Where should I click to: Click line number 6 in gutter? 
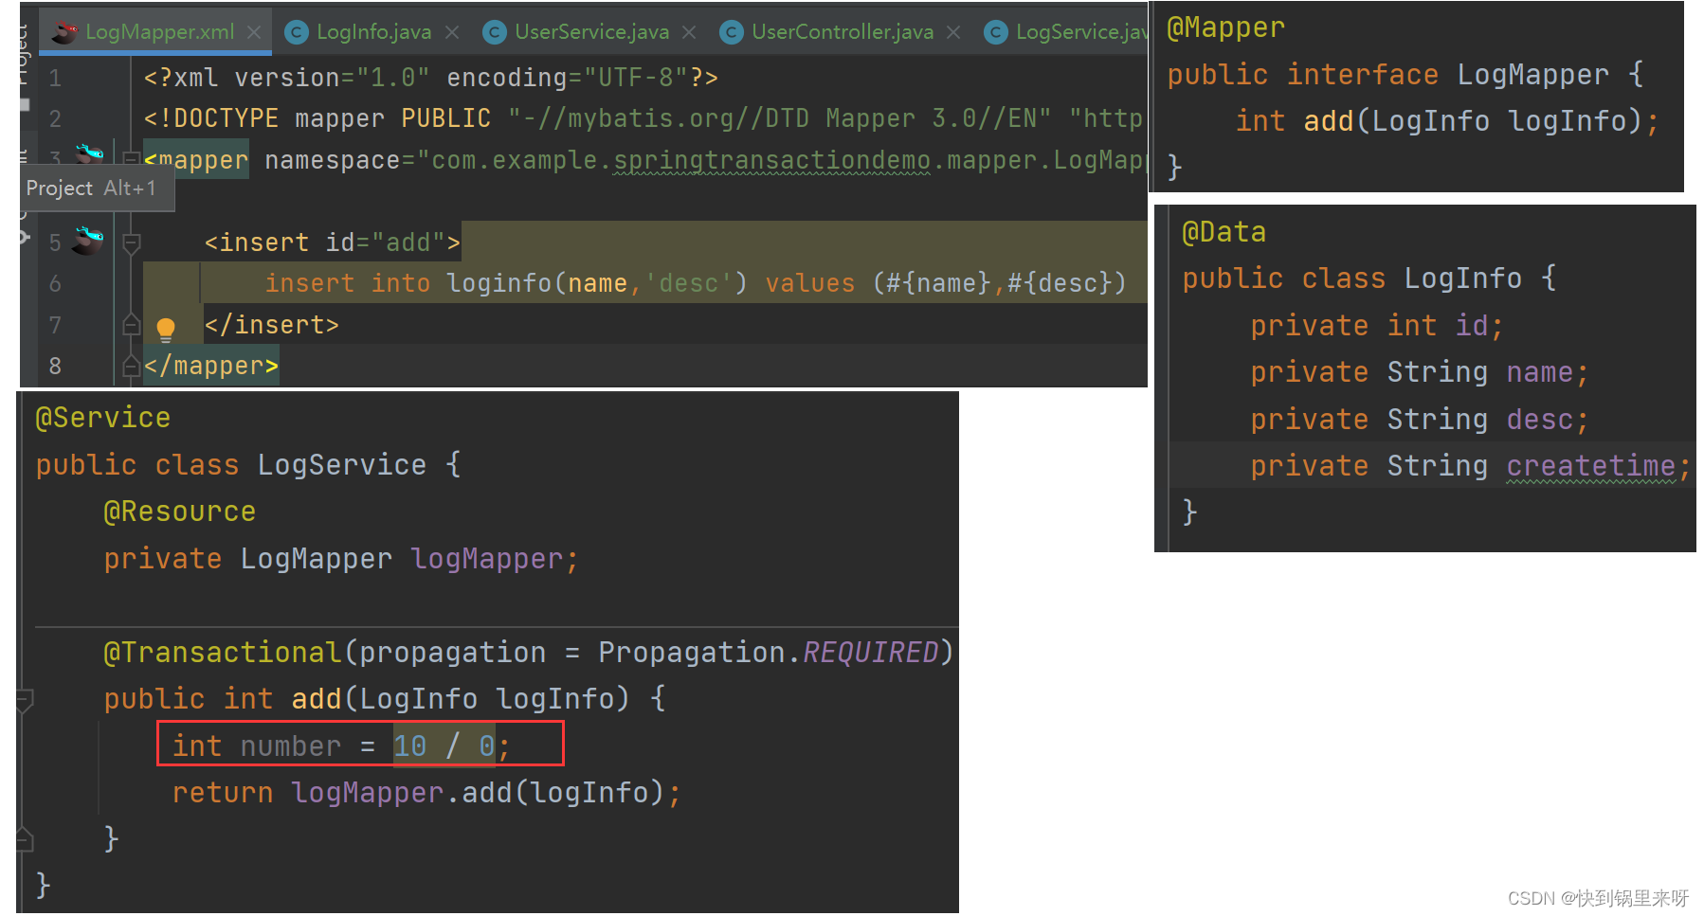coord(55,283)
